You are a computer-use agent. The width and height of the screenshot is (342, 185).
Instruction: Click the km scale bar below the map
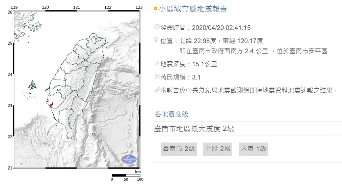click(126, 175)
